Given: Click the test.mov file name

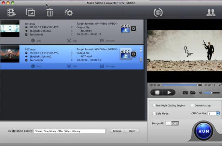Looking at the screenshot, I should point(30,24).
